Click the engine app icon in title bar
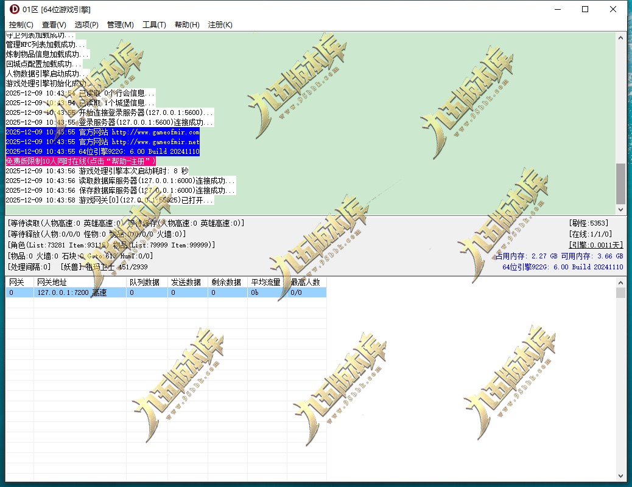This screenshot has height=487, width=632. coord(15,9)
